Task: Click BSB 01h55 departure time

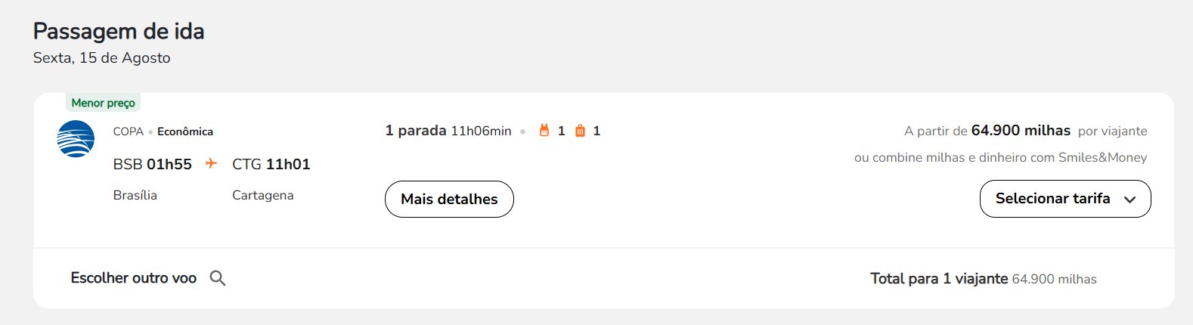Action: [x=153, y=164]
